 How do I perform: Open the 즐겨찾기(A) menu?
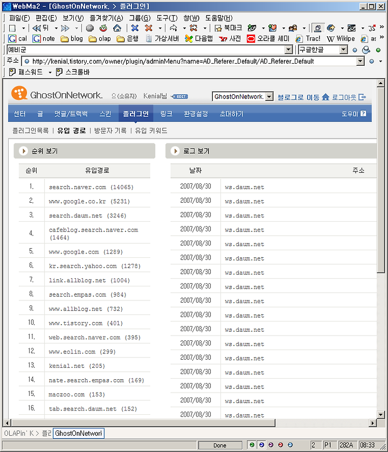coord(106,18)
